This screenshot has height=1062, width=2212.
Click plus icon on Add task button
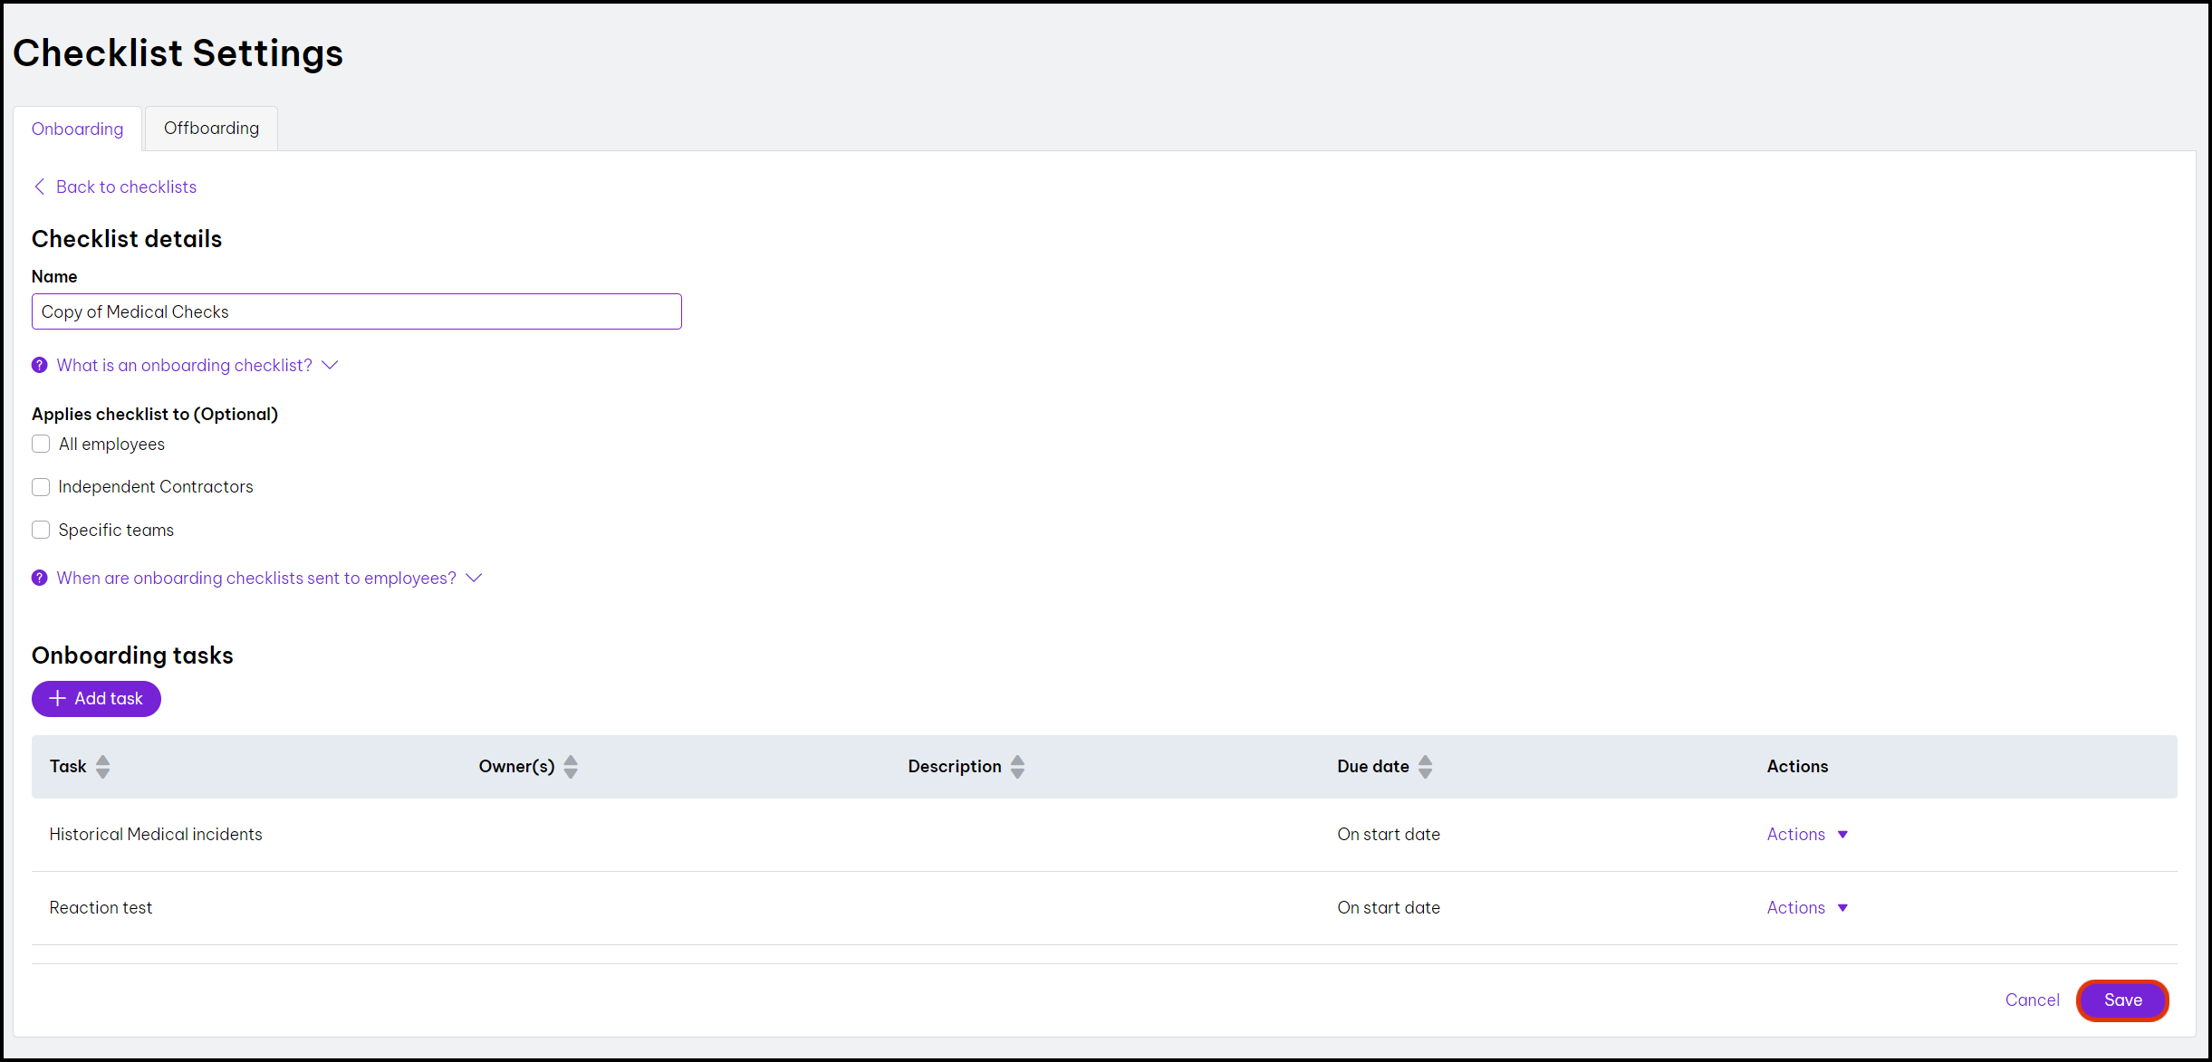58,698
